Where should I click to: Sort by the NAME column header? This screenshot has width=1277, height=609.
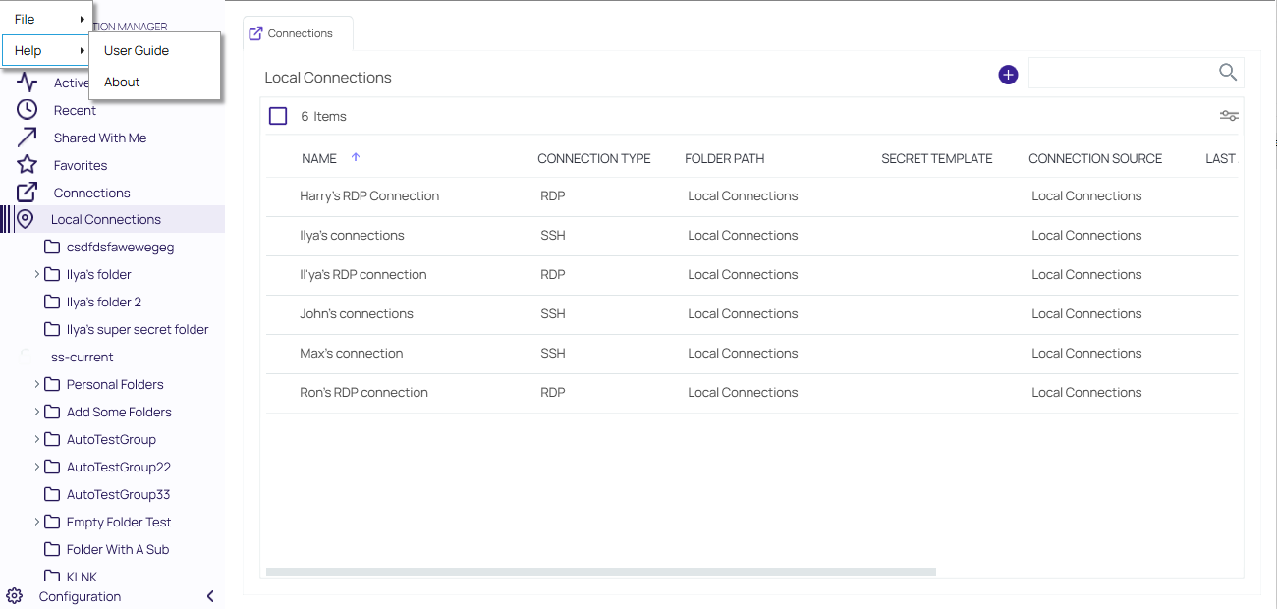point(319,158)
